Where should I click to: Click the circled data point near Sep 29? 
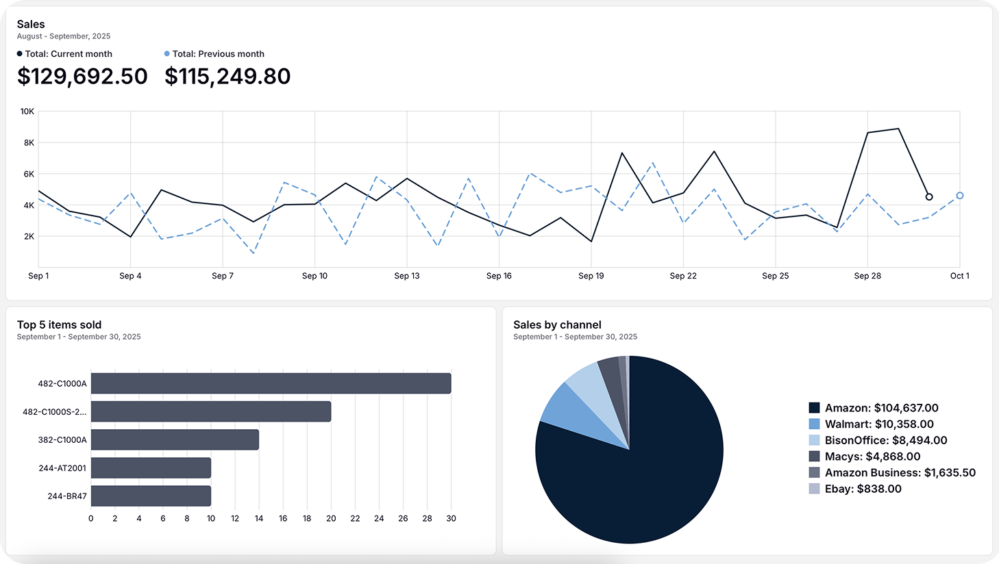tap(929, 196)
